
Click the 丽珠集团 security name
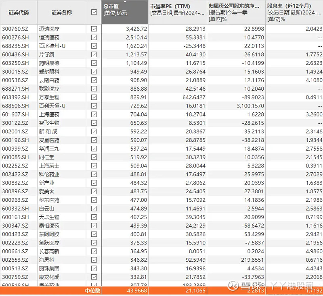pos(49,269)
